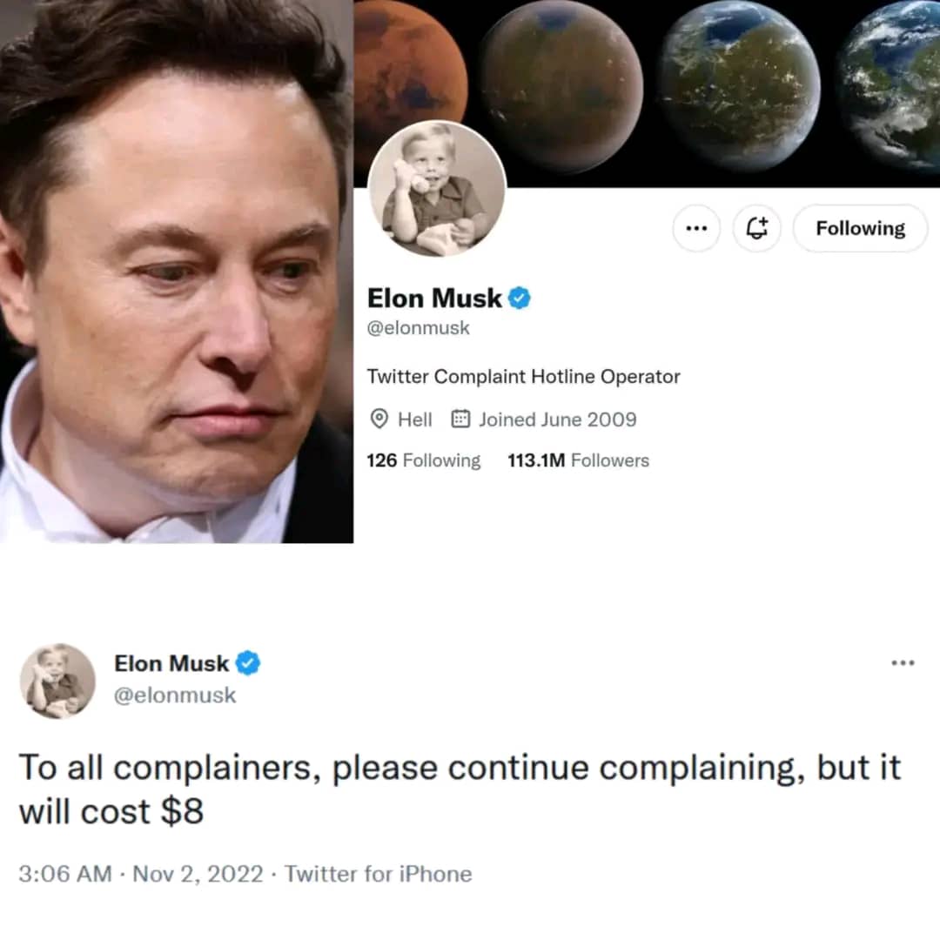Open the profile's three-dot more options button

pos(696,228)
